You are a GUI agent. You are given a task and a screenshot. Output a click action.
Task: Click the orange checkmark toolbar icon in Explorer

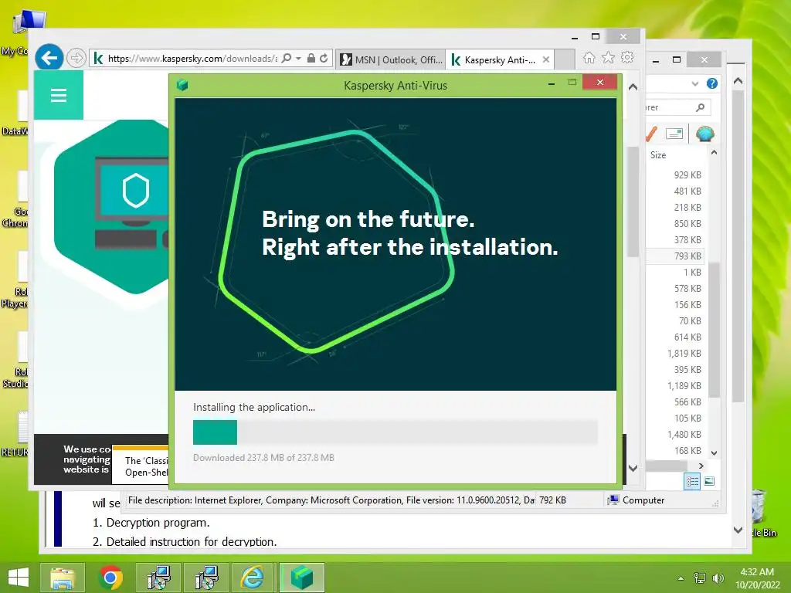(651, 134)
